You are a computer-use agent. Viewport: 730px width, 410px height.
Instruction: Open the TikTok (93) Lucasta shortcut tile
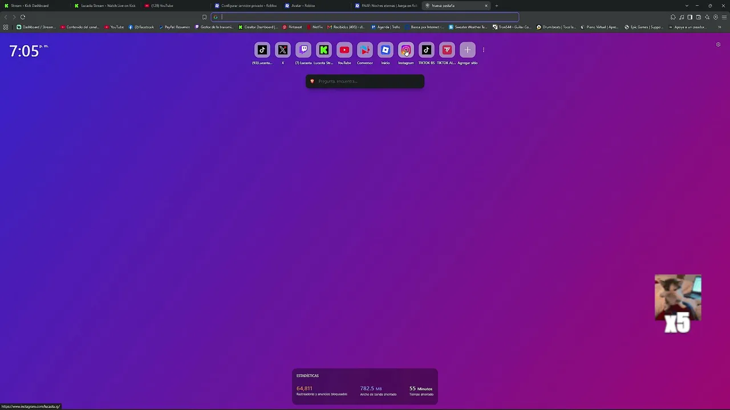tap(262, 50)
